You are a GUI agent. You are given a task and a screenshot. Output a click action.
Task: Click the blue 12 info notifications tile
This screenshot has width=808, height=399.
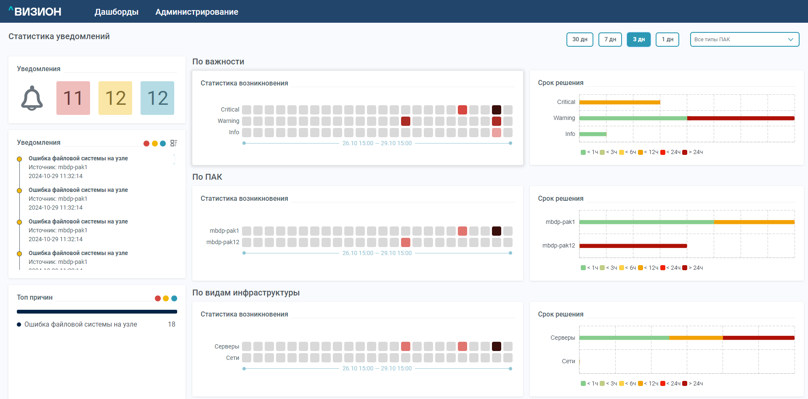157,98
